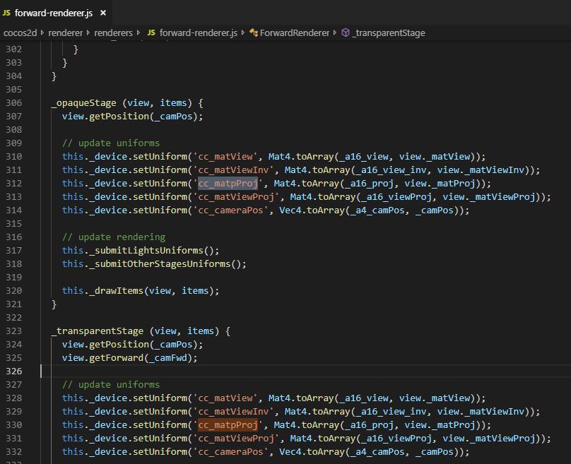Close the forward-renderer.js editor tab
Screen dimensions: 571x464
click(104, 13)
